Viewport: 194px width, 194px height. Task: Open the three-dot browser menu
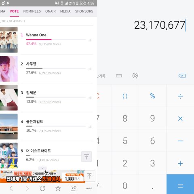click(x=89, y=188)
